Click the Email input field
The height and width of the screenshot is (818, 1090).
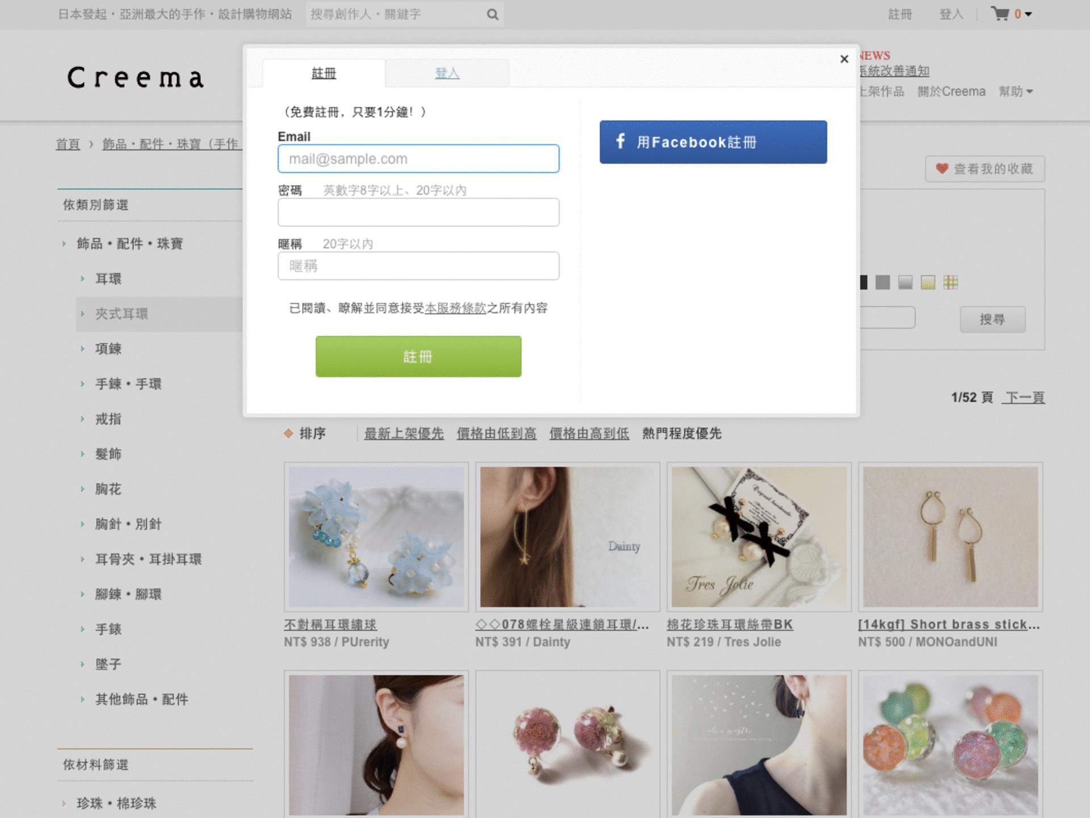pos(418,159)
